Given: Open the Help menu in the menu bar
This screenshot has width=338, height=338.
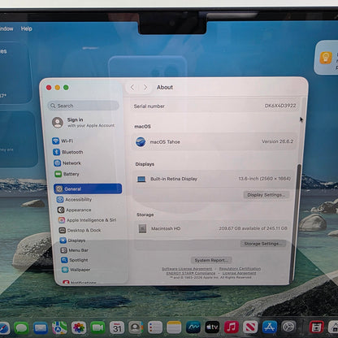Looking at the screenshot, I should tap(27, 28).
